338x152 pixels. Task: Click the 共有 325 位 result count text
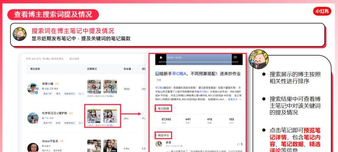pos(45,59)
